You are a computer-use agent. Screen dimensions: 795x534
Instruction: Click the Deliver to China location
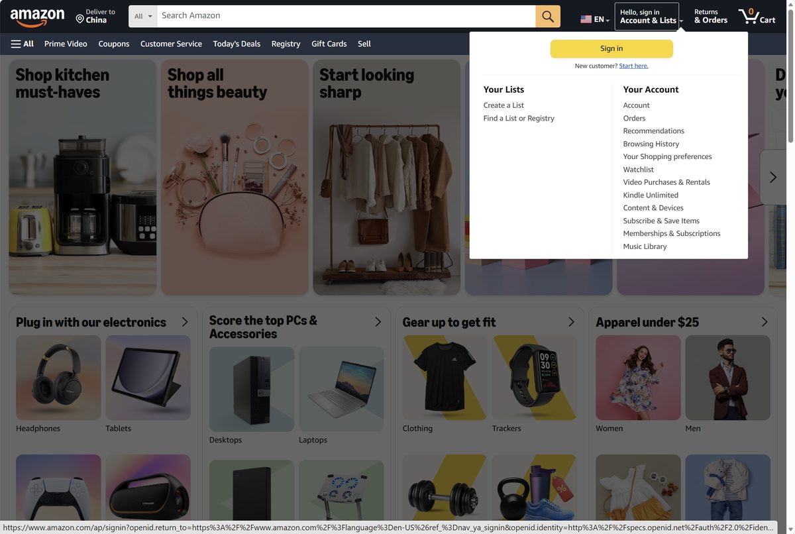coord(95,16)
